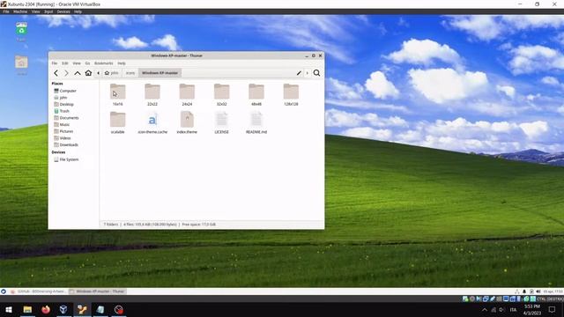Select the 24x24 folder
This screenshot has width=564, height=317.
coord(187,94)
